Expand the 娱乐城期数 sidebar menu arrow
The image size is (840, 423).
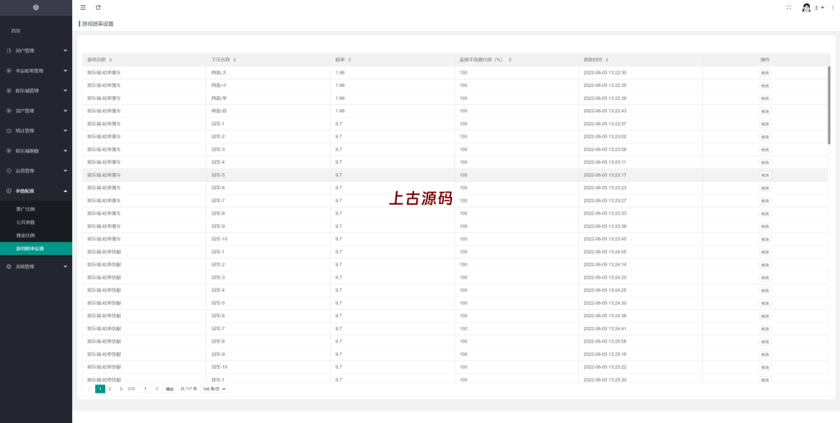(66, 151)
